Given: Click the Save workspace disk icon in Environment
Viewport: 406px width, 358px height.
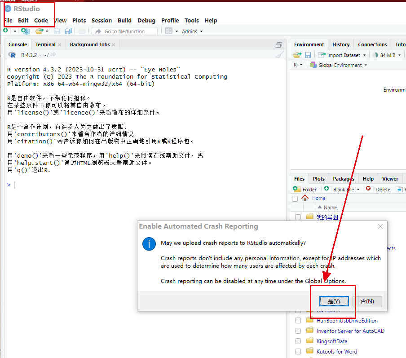Looking at the screenshot, I should tap(308, 55).
